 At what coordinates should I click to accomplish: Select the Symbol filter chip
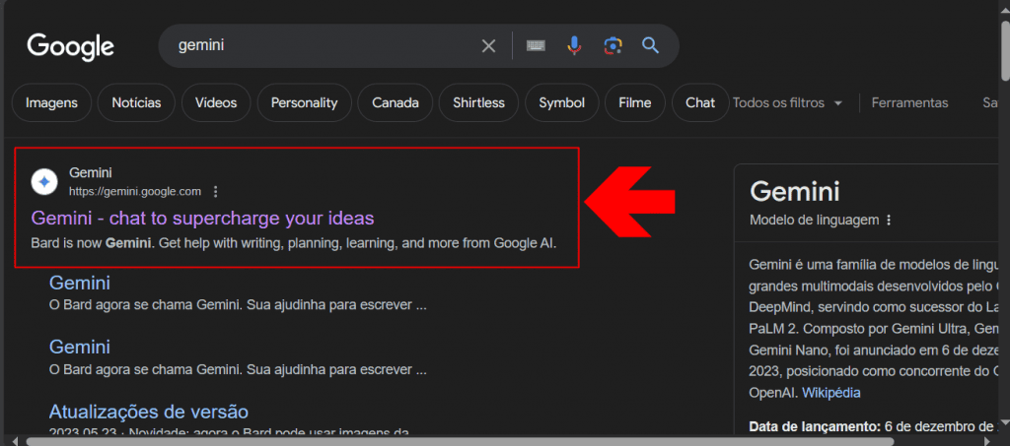click(561, 102)
